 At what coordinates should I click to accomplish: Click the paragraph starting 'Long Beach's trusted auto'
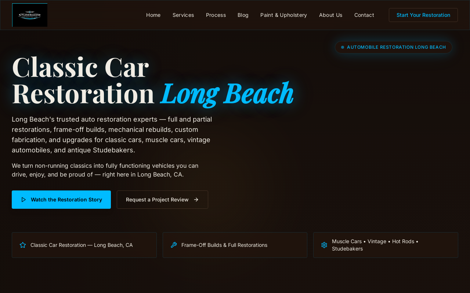tap(112, 134)
